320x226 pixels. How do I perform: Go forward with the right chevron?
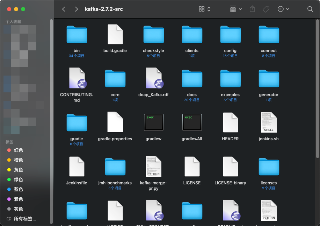(x=76, y=9)
